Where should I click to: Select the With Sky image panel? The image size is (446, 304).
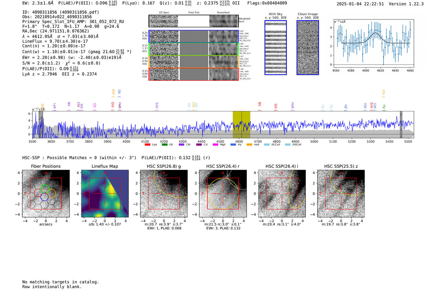(276, 48)
